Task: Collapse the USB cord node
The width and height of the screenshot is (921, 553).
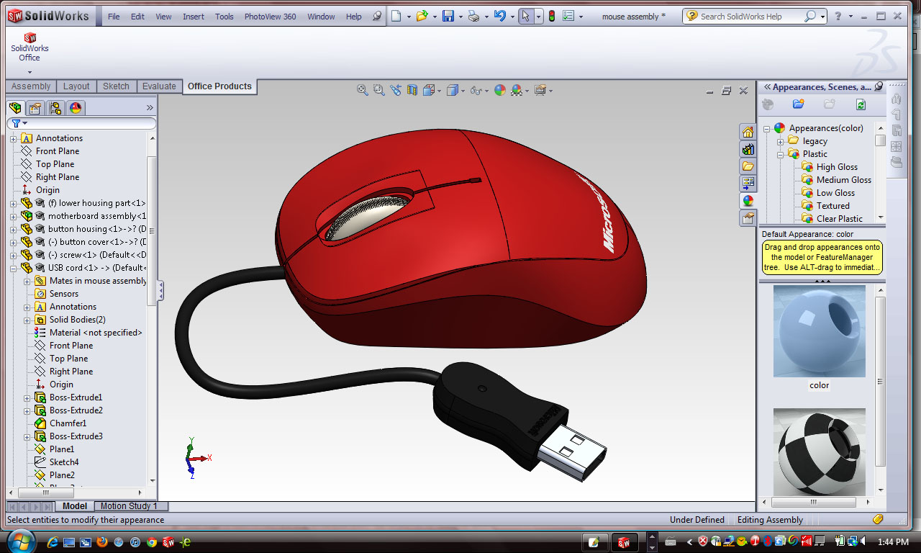Action: click(14, 268)
